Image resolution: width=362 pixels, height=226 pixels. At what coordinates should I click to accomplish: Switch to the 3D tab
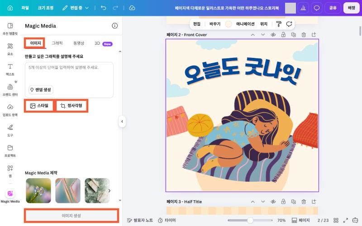(x=104, y=43)
